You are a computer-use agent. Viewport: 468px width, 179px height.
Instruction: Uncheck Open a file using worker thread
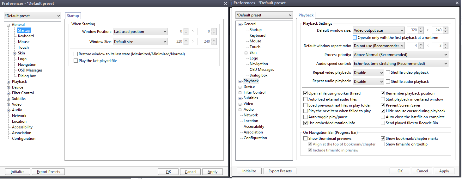pos(305,93)
